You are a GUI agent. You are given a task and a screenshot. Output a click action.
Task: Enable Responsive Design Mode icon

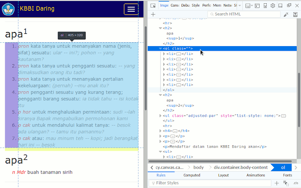pos(265,6)
